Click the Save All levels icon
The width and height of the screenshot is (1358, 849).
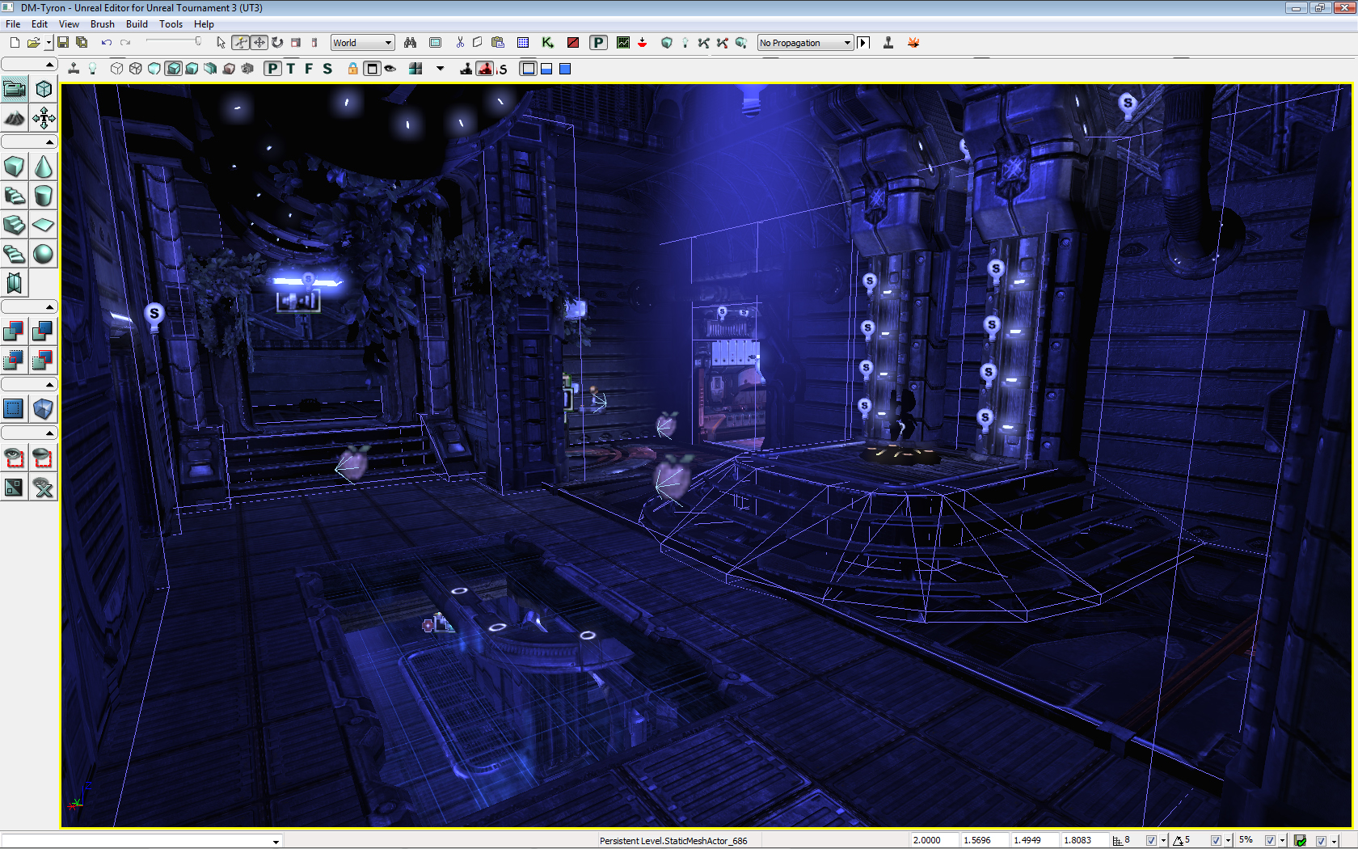82,43
